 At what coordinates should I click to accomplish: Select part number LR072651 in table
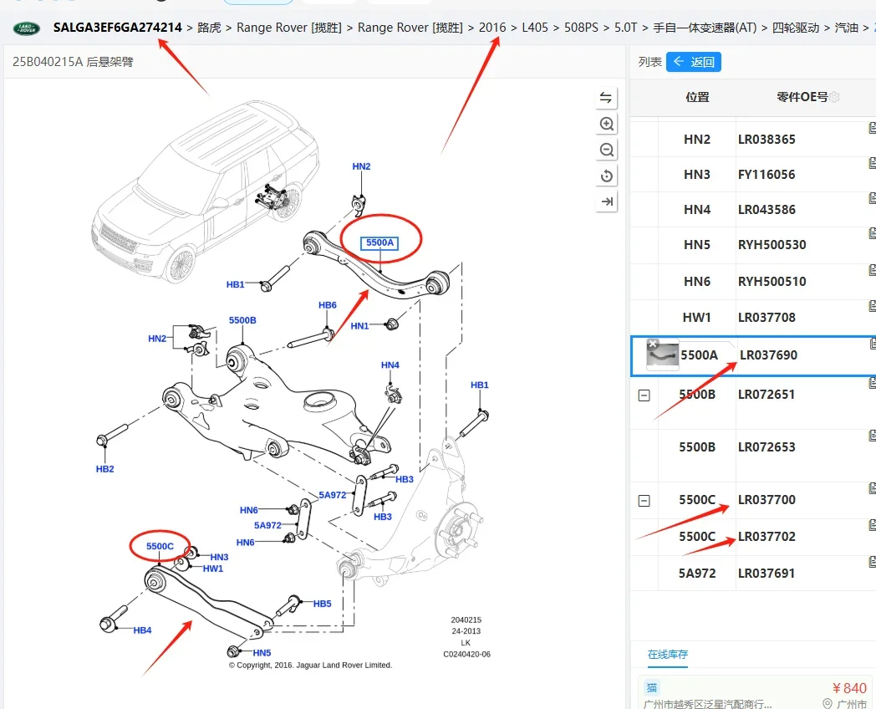coord(766,395)
